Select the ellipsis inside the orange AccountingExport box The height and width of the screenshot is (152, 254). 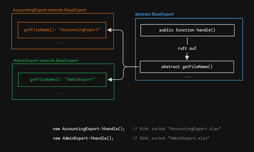[58, 43]
